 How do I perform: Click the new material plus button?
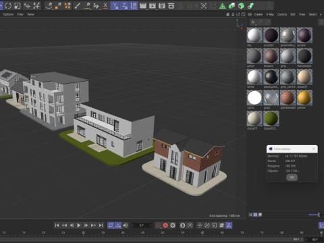tap(253, 22)
